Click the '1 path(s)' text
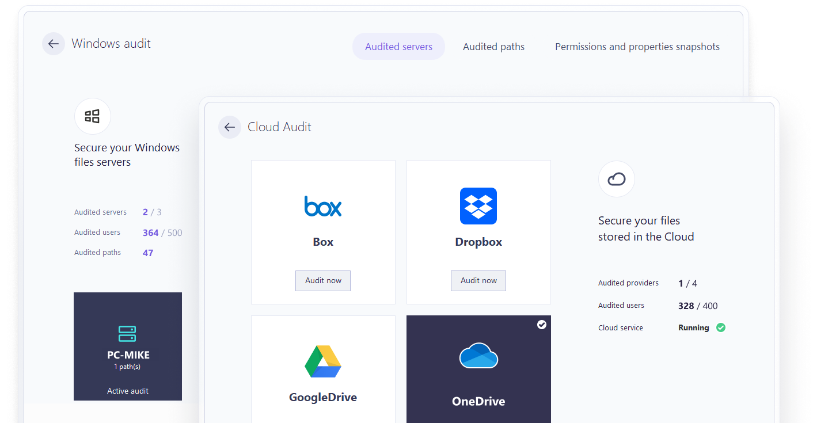This screenshot has width=813, height=423. 128,367
